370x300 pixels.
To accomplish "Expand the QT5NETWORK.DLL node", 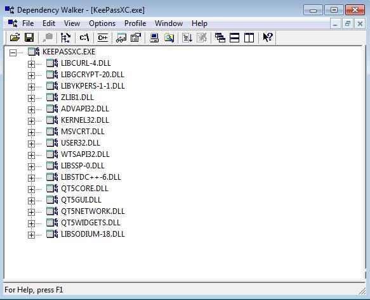I will 31,212.
